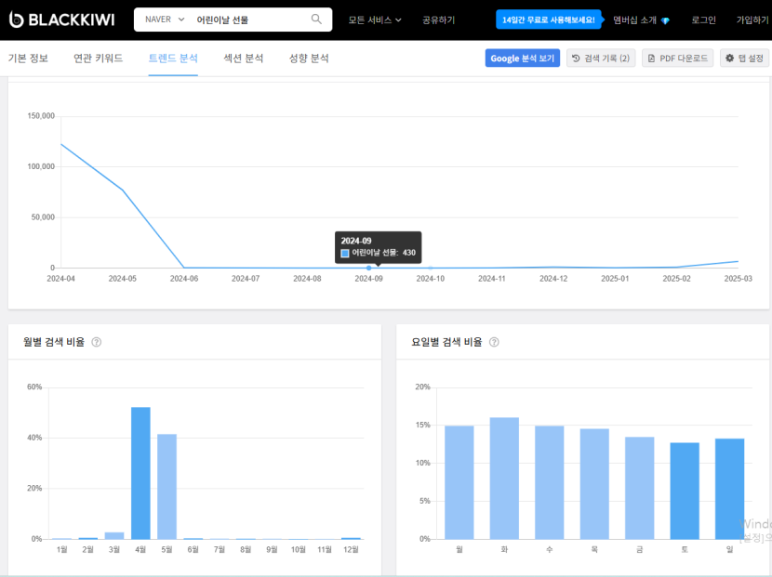The width and height of the screenshot is (772, 577).
Task: Click the 2024-12 x-axis label
Action: pos(553,279)
